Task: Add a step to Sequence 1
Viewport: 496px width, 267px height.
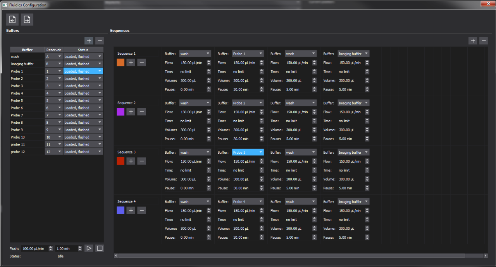Action: pyautogui.click(x=131, y=62)
